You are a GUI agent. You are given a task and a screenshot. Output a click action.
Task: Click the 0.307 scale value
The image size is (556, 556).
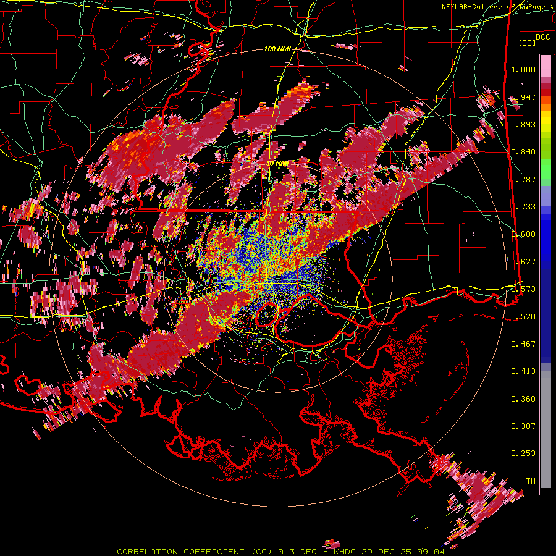pos(523,426)
